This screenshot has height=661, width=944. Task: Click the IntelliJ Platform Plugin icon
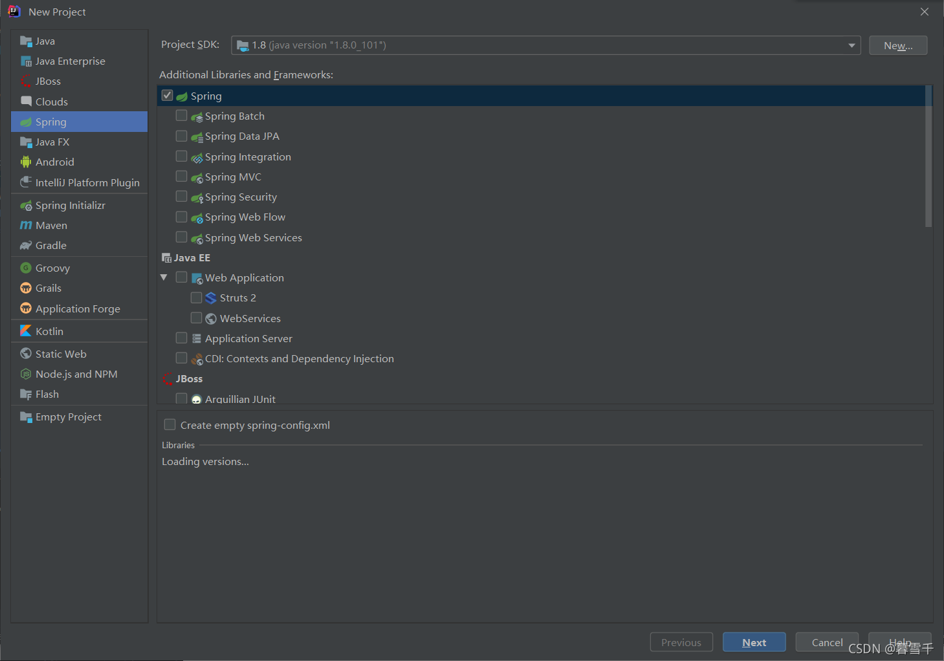point(26,182)
